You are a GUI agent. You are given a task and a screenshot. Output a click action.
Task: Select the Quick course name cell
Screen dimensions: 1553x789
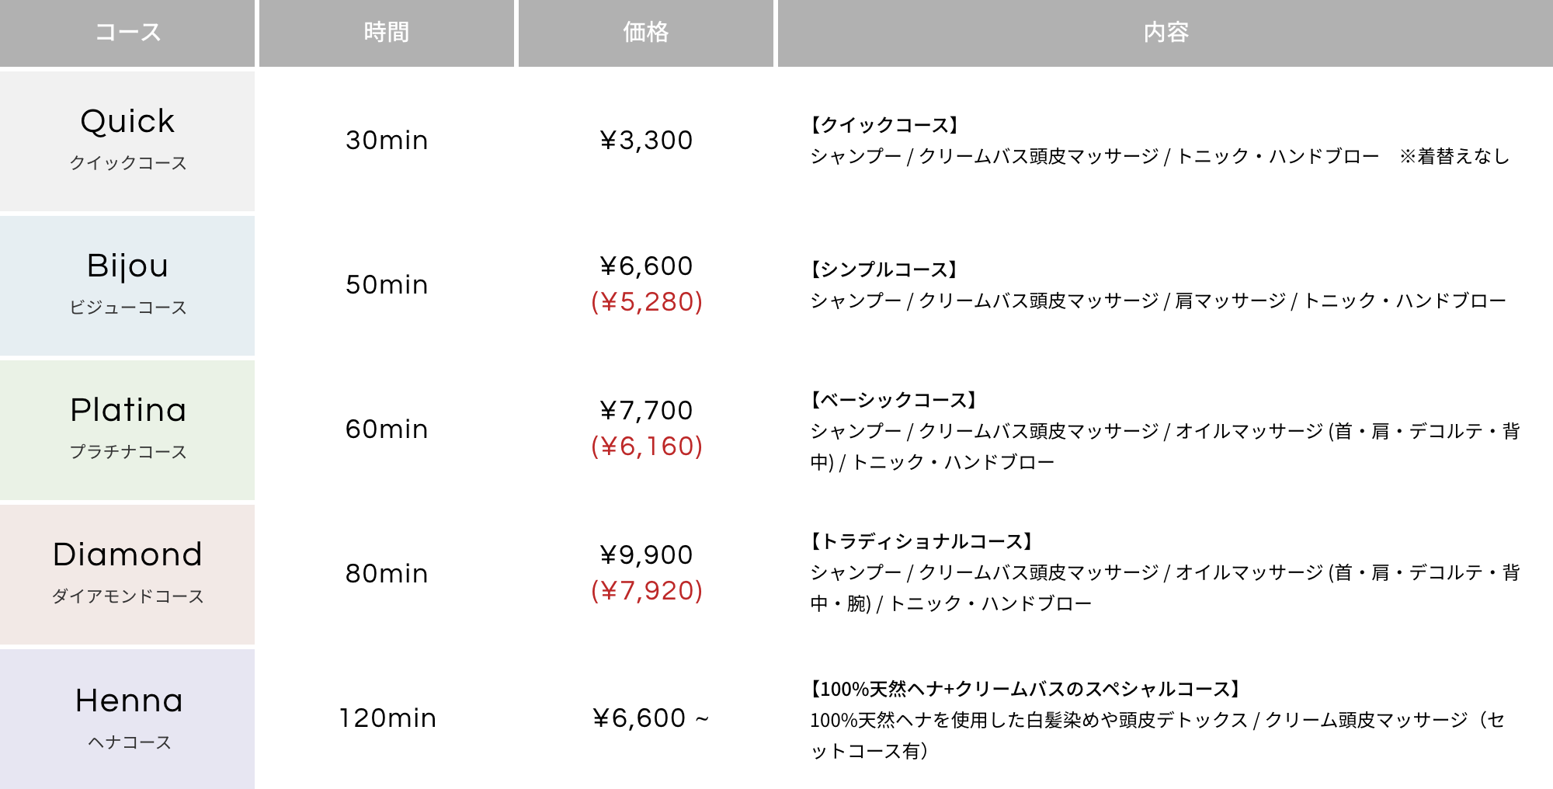(128, 140)
